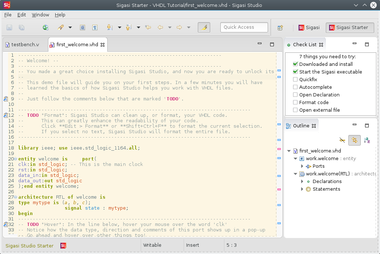Viewport: 380px width, 254px height.
Task: Go to next annotation icon
Action: point(110,27)
